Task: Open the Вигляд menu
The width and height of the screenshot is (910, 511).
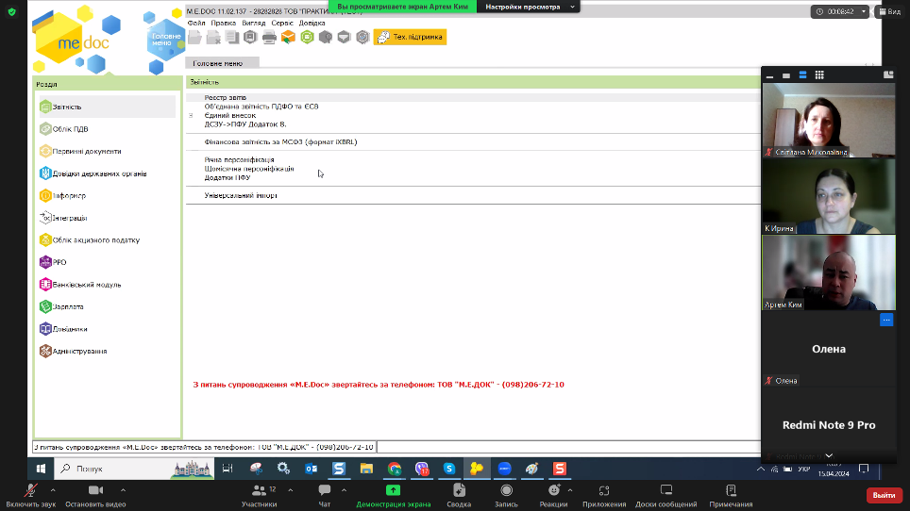Action: click(254, 24)
